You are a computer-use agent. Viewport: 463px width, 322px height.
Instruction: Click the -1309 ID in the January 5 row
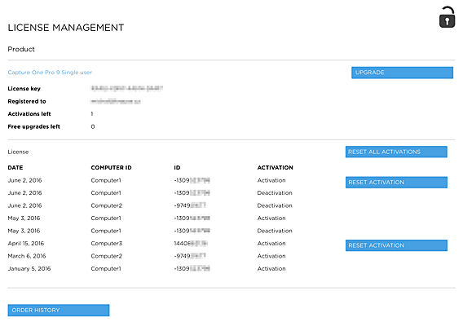pyautogui.click(x=192, y=269)
